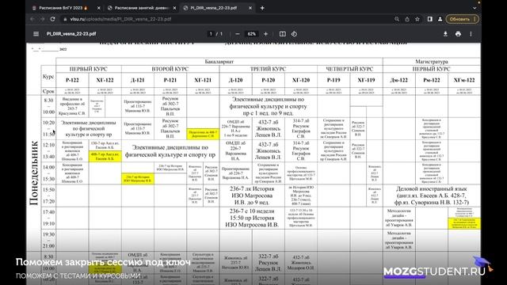Reload the current page
Viewport: 507px width, 285px height.
(x=53, y=19)
